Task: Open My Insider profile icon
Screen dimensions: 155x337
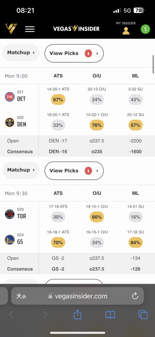Action: pyautogui.click(x=126, y=31)
